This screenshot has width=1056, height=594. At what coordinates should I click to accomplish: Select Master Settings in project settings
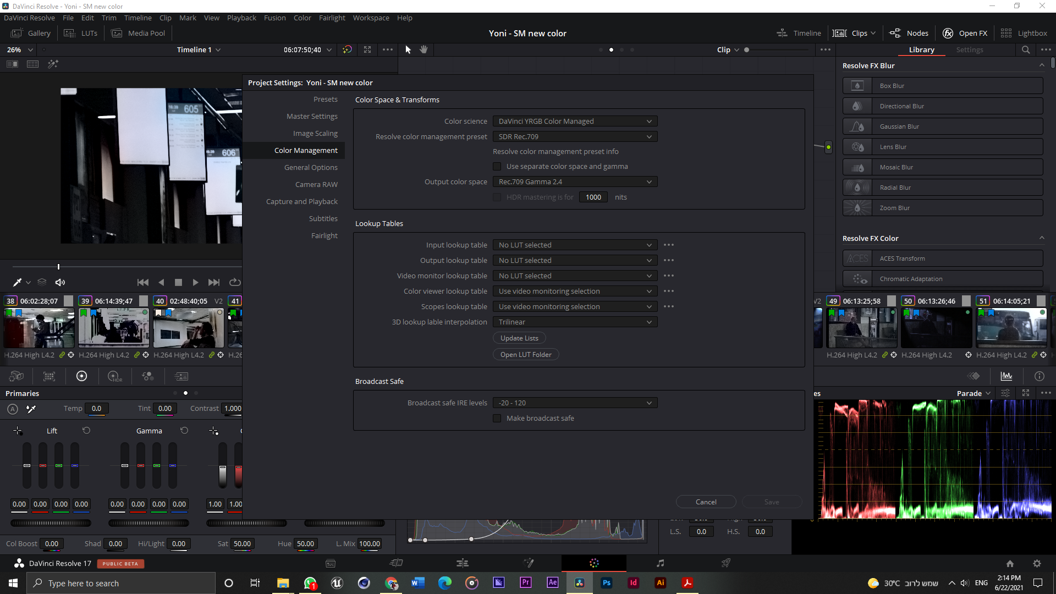pos(312,116)
